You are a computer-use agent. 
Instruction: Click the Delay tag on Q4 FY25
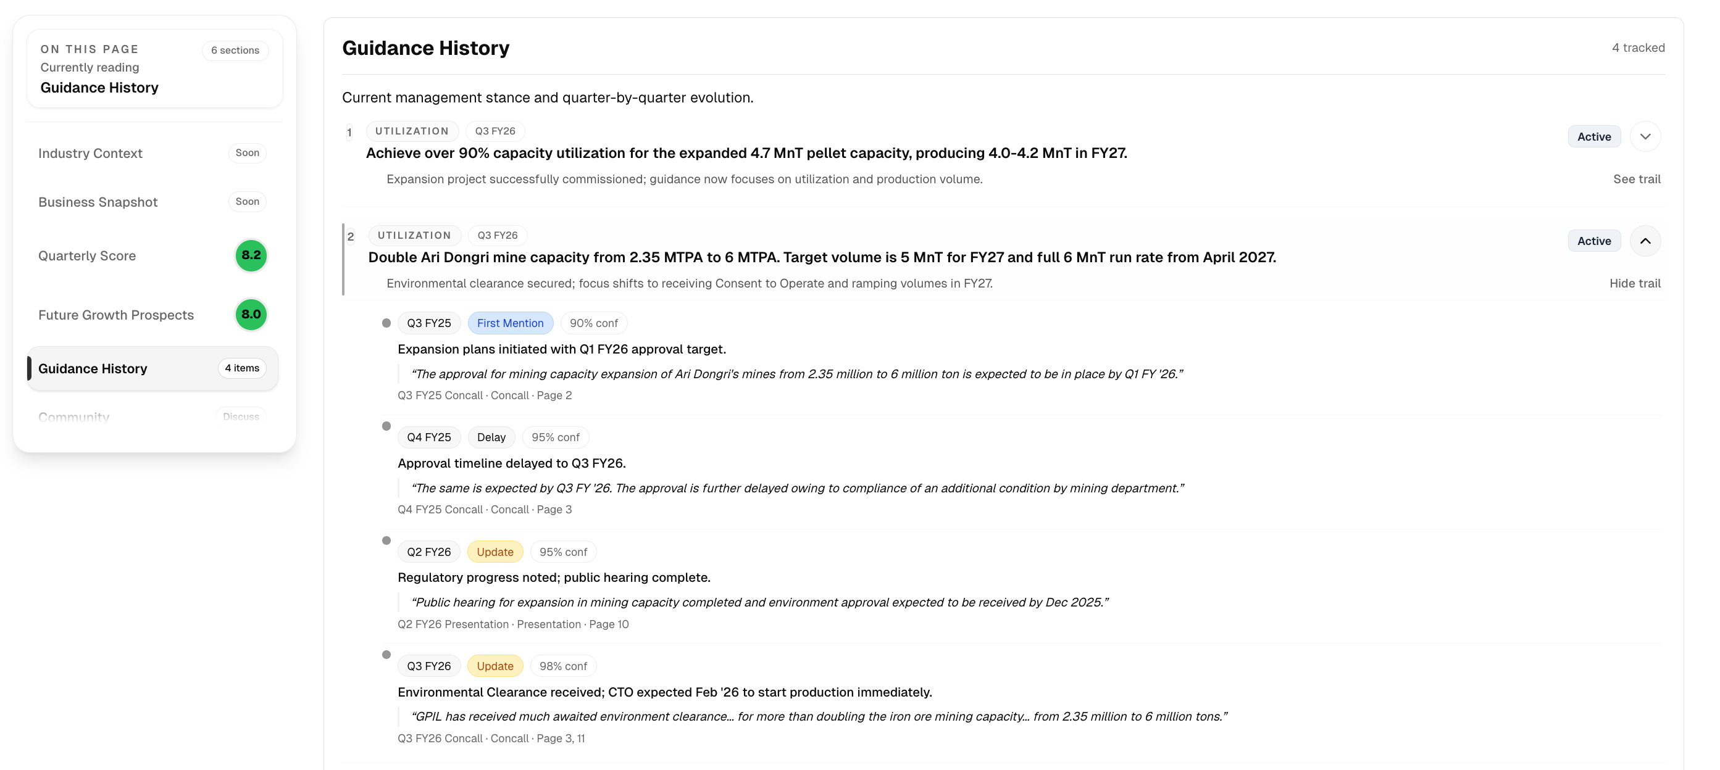491,437
